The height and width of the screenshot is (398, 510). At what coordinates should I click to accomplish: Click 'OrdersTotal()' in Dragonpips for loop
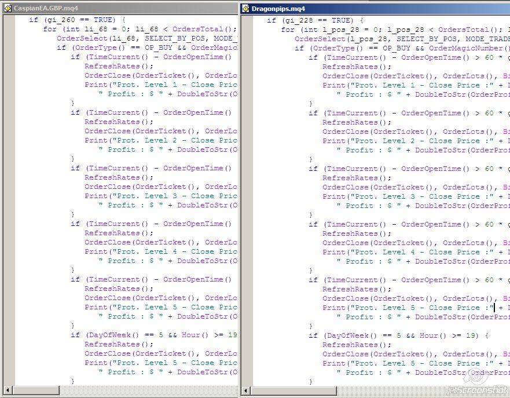[x=468, y=30]
